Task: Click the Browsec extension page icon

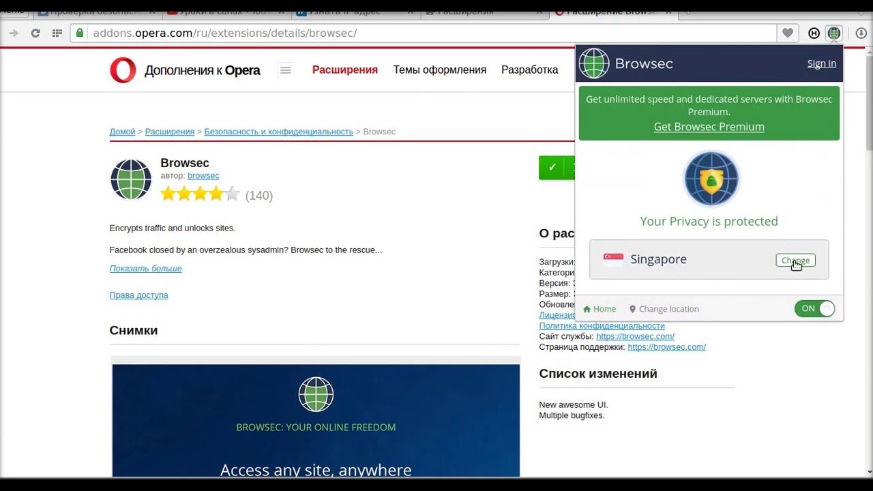Action: [x=130, y=179]
